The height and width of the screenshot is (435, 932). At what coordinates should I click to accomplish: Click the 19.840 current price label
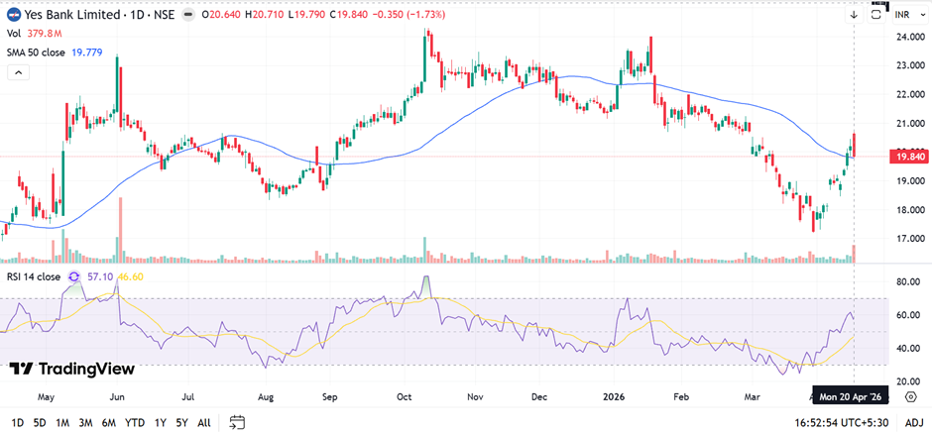909,157
